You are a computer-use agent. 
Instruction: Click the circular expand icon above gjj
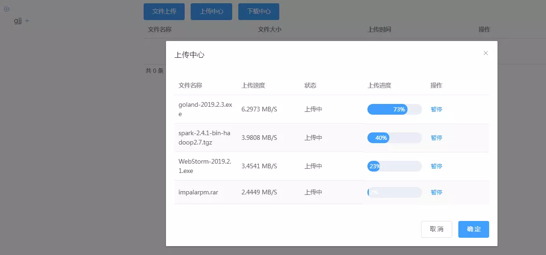tap(7, 9)
